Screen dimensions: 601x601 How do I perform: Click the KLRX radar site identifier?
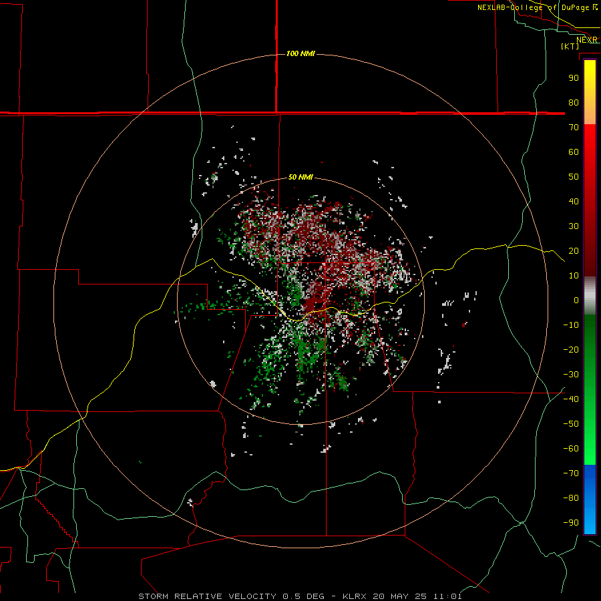point(355,596)
